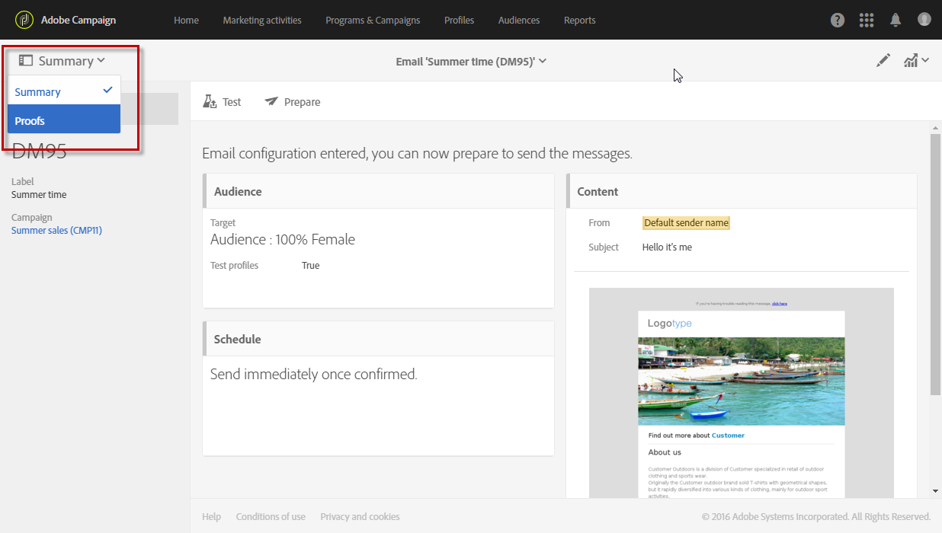Open the help question mark icon
942x533 pixels.
[838, 21]
